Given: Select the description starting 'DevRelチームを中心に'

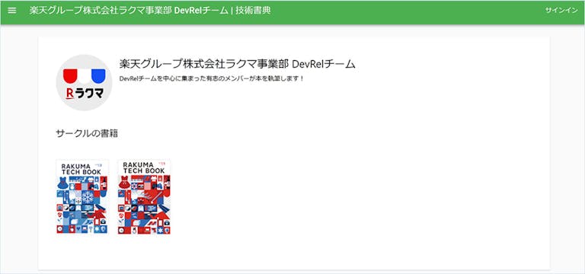Looking at the screenshot, I should (212, 79).
